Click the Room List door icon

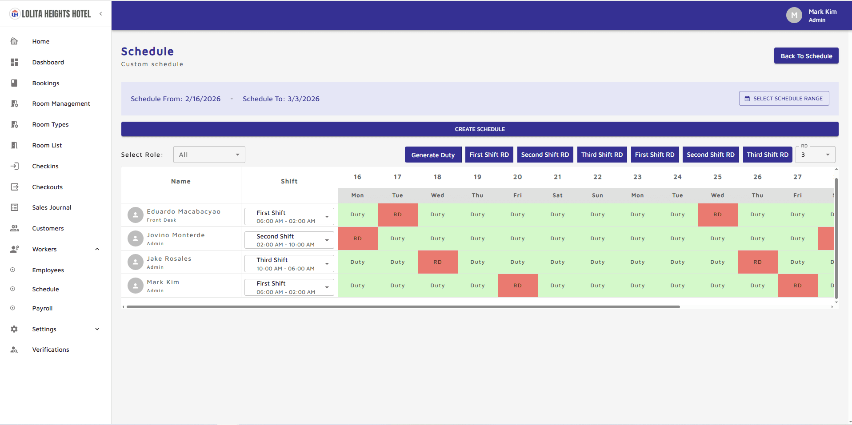pos(14,145)
